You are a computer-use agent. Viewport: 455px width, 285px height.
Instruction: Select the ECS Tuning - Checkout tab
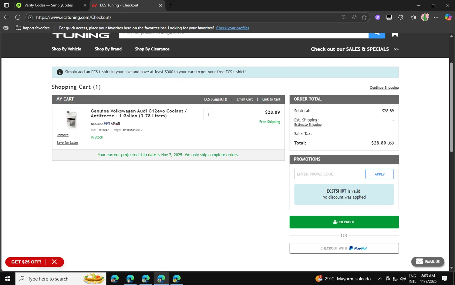click(x=119, y=5)
